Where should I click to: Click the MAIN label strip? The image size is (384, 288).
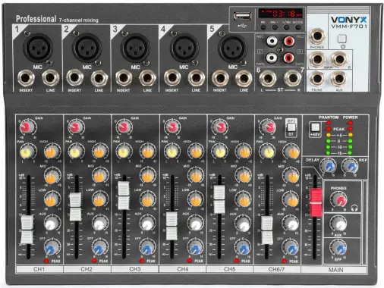[x=335, y=270]
